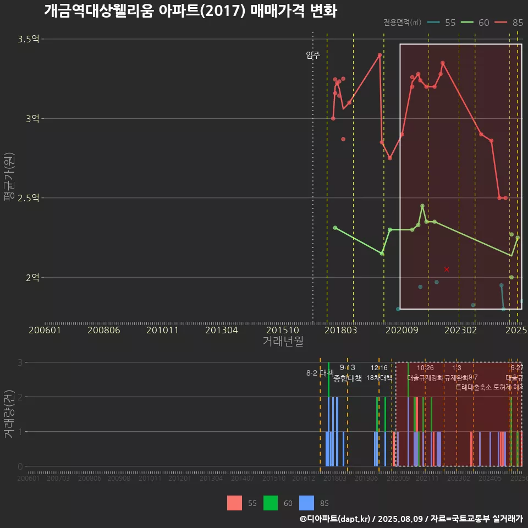Click the 200806 label on the price chart axis
Image resolution: width=528 pixels, height=528 pixels.
(x=104, y=330)
